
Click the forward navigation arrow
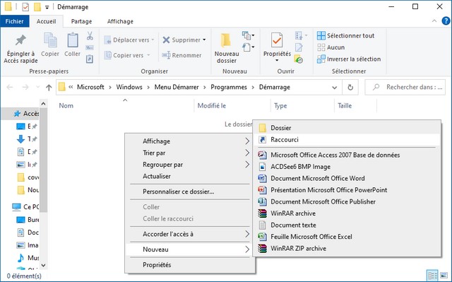[25, 87]
